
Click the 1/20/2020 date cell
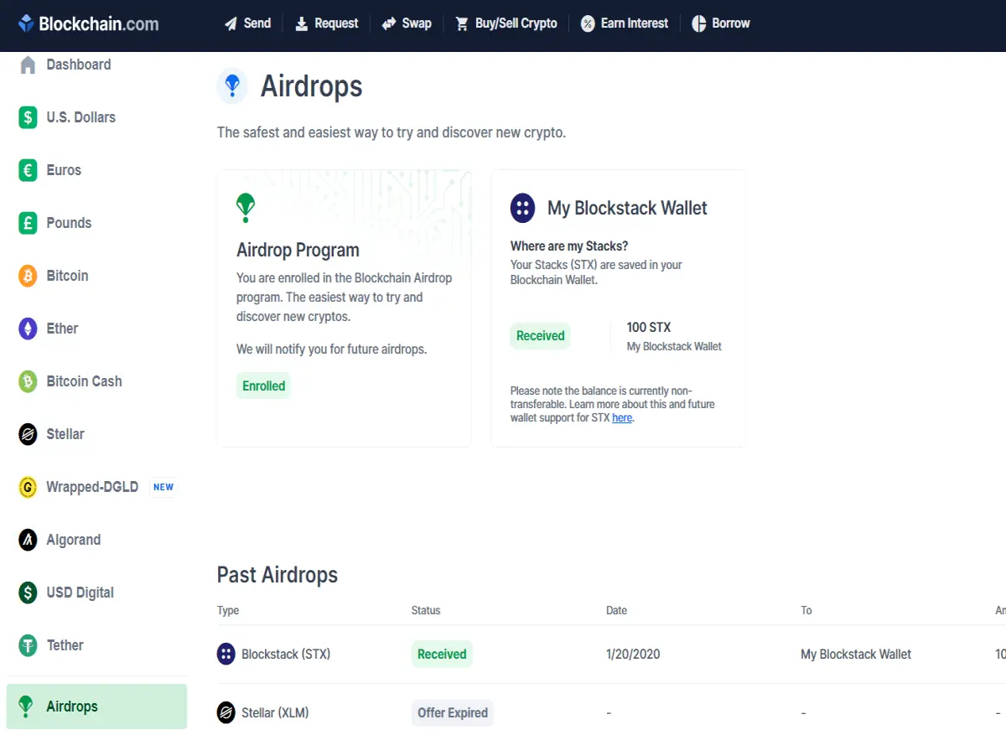click(x=633, y=654)
